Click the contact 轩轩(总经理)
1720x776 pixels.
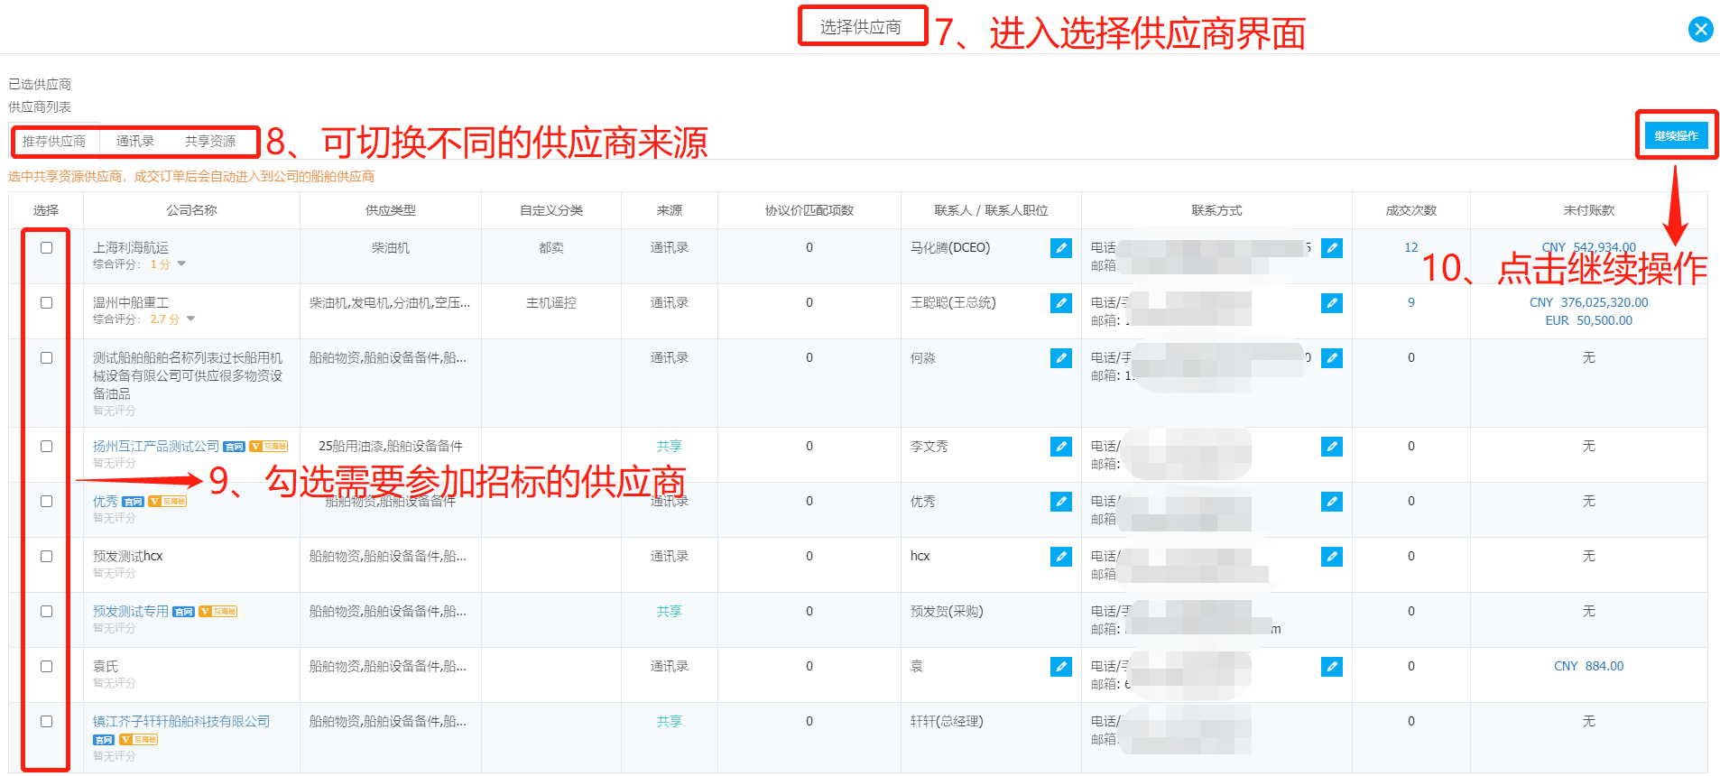pyautogui.click(x=947, y=722)
